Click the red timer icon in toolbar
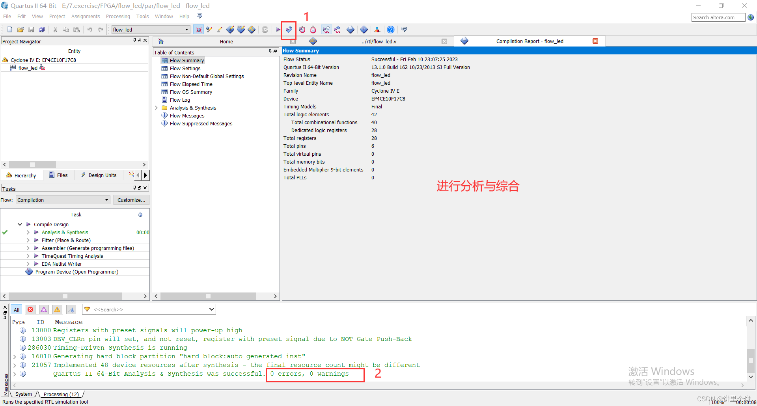This screenshot has height=406, width=757. tap(313, 30)
